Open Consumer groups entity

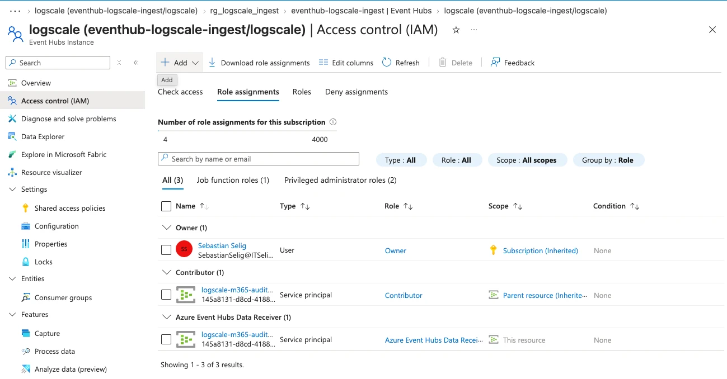tap(63, 297)
